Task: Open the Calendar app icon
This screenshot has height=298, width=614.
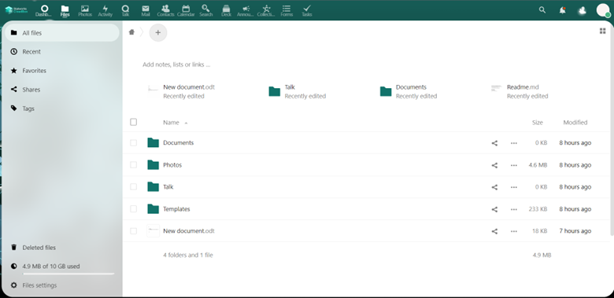Action: click(x=186, y=10)
